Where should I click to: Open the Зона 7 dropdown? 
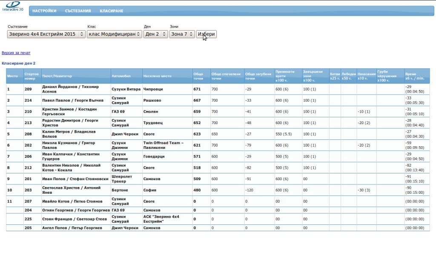(182, 34)
